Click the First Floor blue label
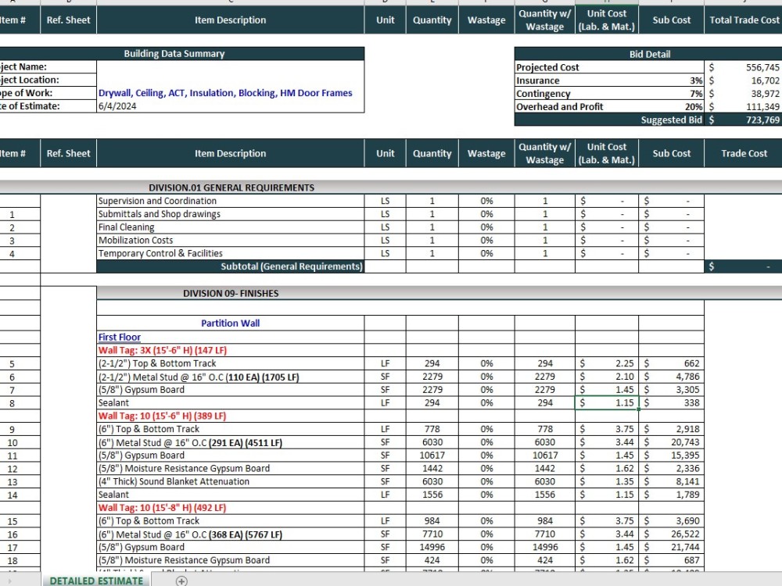This screenshot has height=586, width=782. 118,337
